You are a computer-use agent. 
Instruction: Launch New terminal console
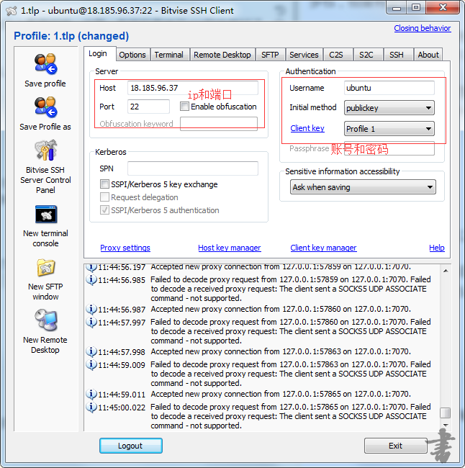tap(45, 215)
